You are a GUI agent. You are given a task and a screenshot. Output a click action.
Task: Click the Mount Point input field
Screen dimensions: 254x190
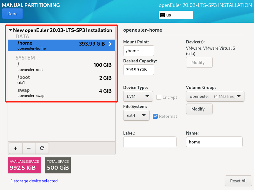point(139,51)
